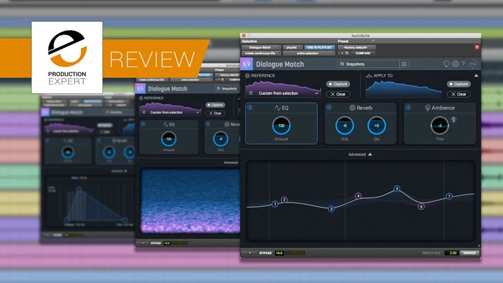Image resolution: width=503 pixels, height=283 pixels.
Task: Select EQ node 5 on the curve
Action: point(397,188)
